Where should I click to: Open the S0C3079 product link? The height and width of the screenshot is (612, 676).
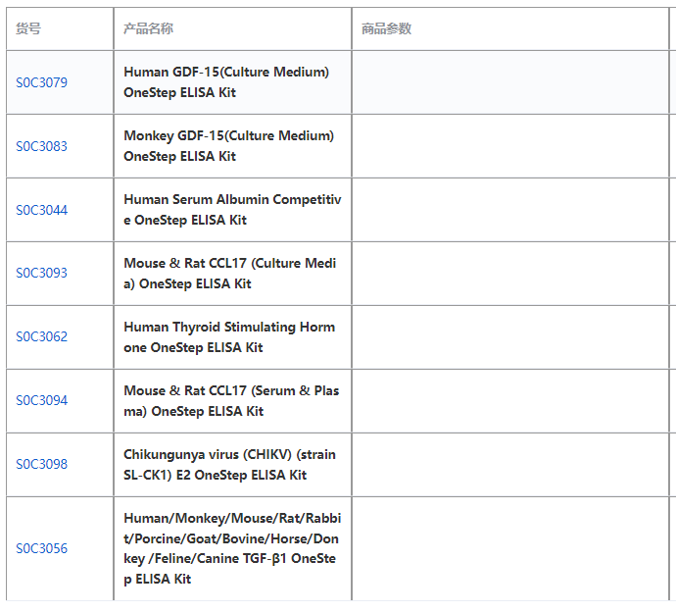(x=41, y=82)
